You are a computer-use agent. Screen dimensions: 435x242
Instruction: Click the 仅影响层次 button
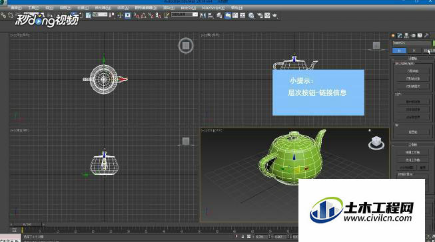(413, 86)
